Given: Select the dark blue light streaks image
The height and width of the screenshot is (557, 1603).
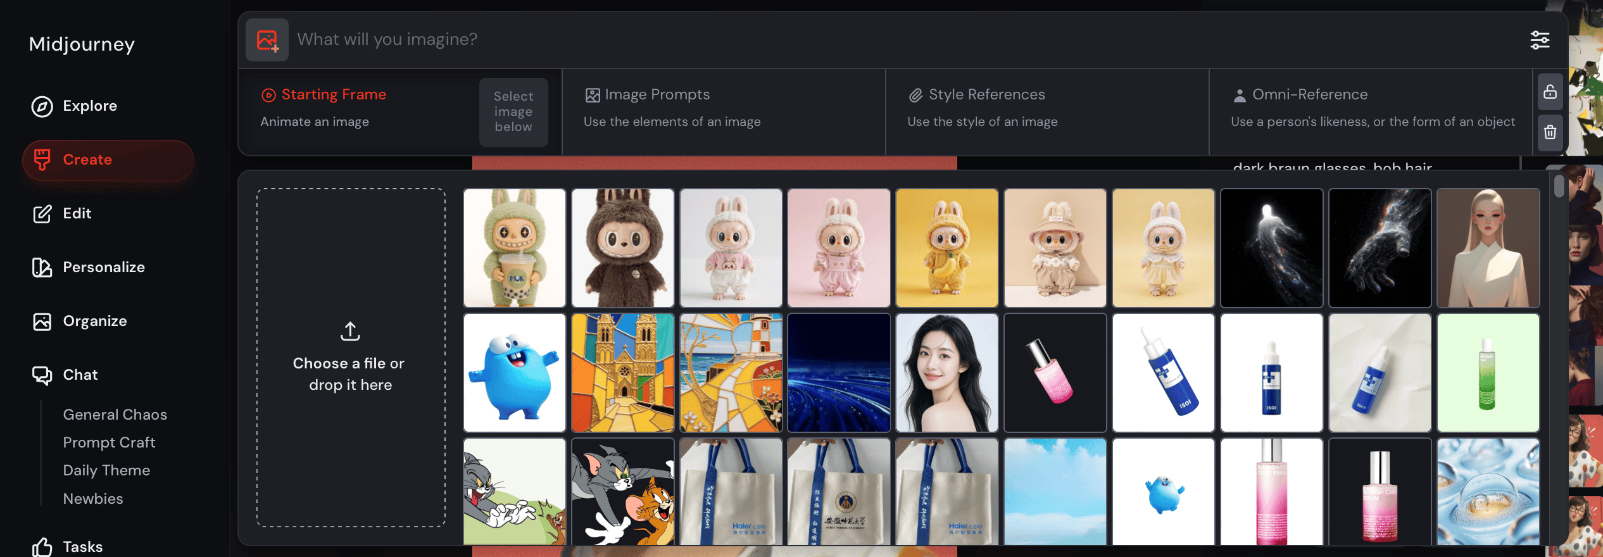Looking at the screenshot, I should click(839, 373).
